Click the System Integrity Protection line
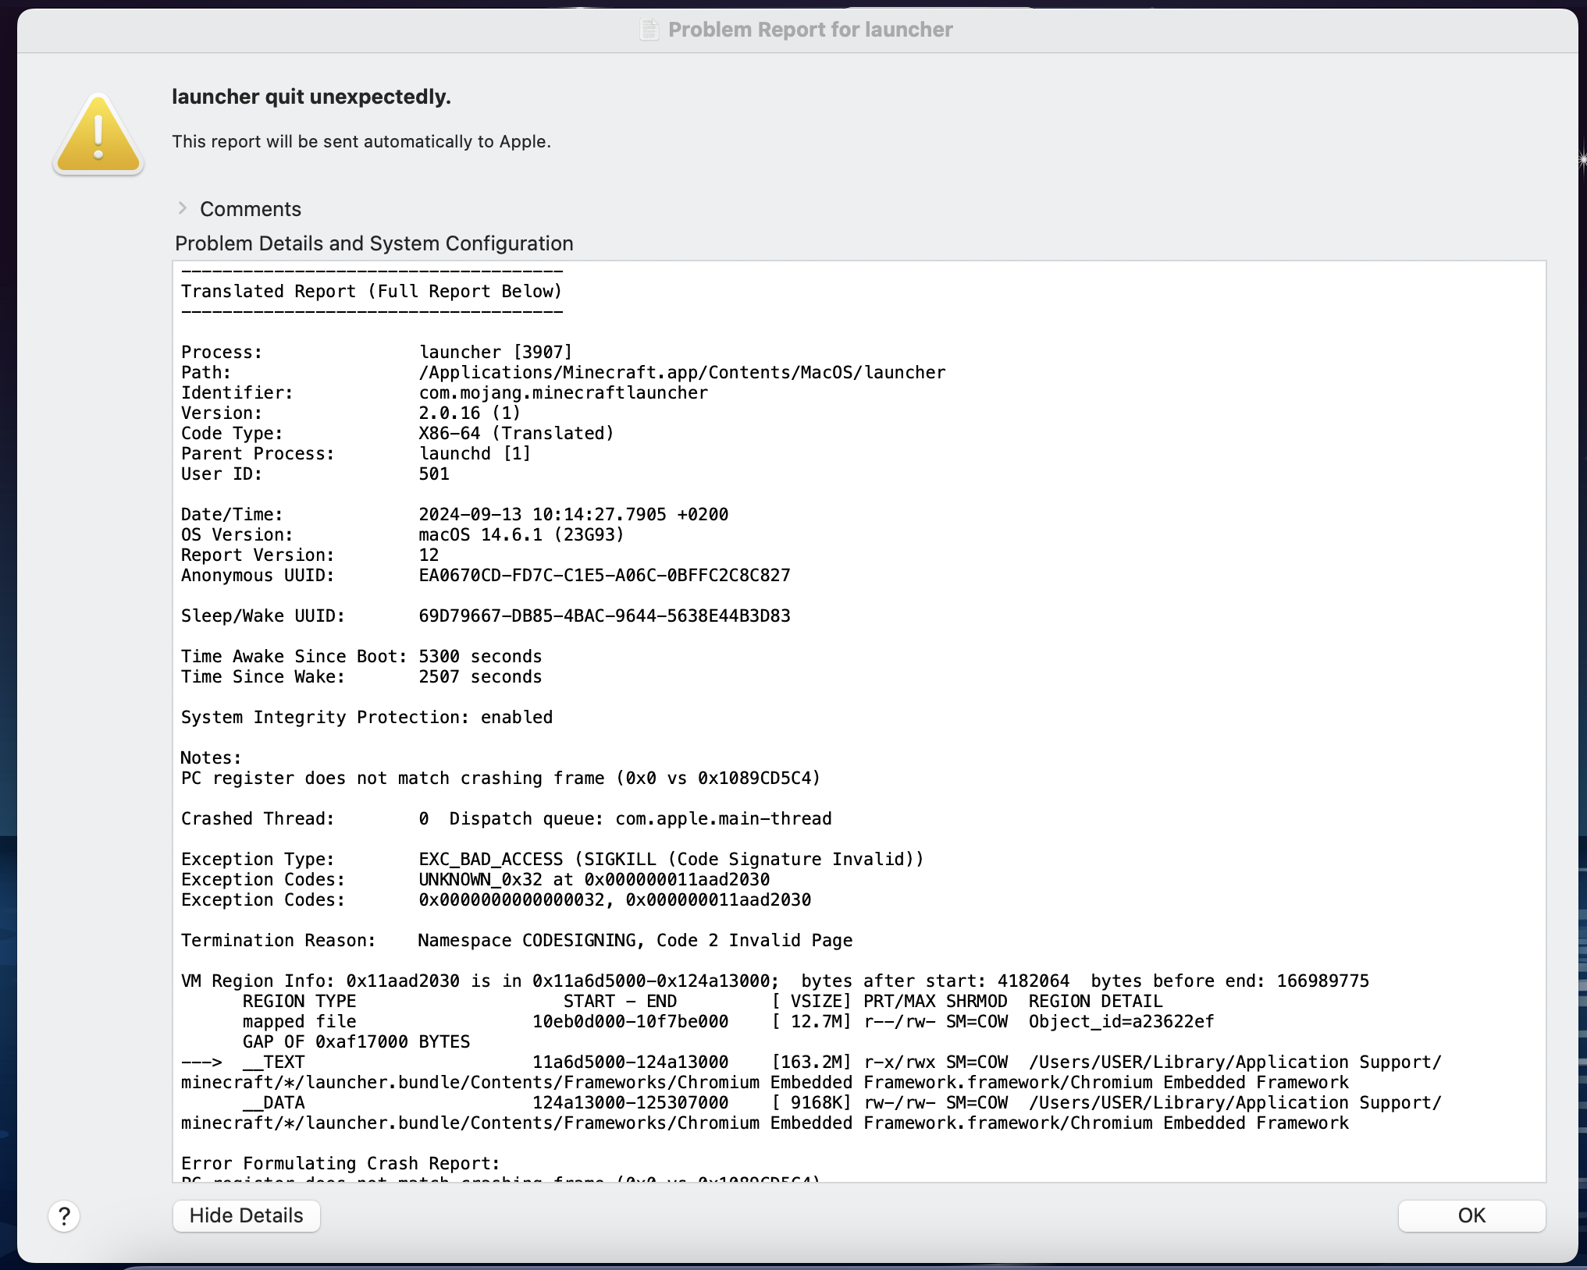Screen dimensions: 1587x1270 [366, 718]
